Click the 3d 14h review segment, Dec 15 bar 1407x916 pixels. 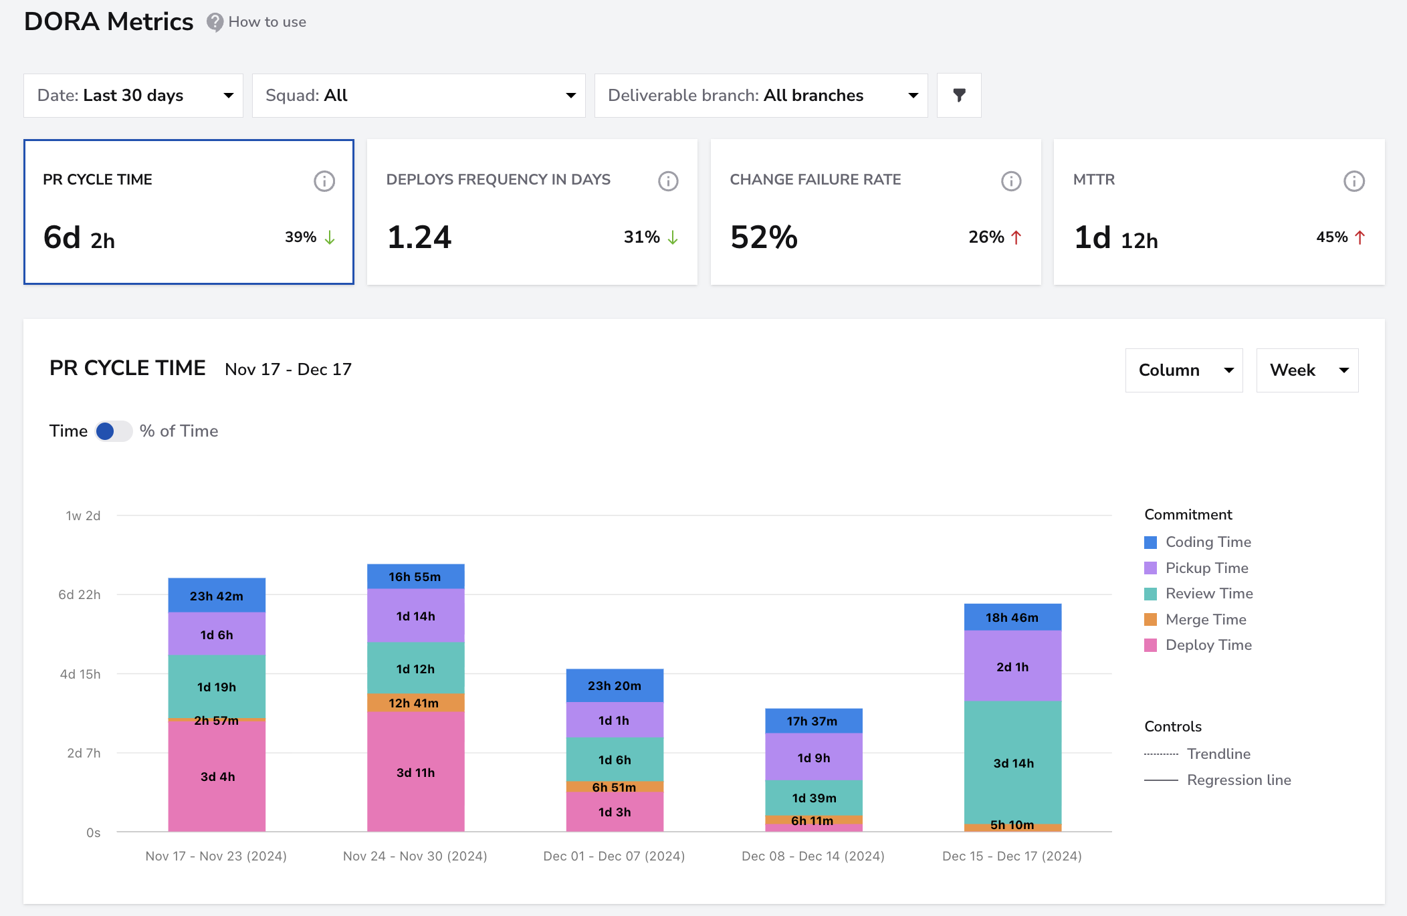(1012, 763)
